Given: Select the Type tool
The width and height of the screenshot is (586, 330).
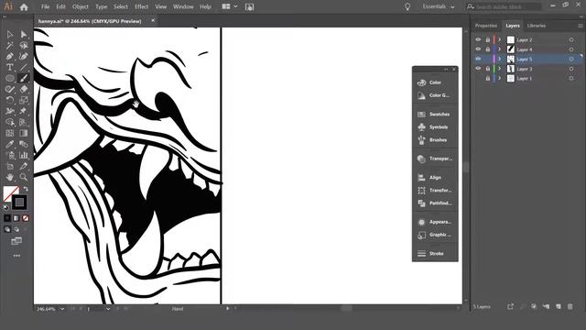Looking at the screenshot, I should point(10,67).
